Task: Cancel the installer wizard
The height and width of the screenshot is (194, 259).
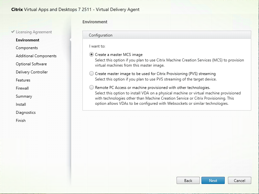Action: pyautogui.click(x=240, y=181)
